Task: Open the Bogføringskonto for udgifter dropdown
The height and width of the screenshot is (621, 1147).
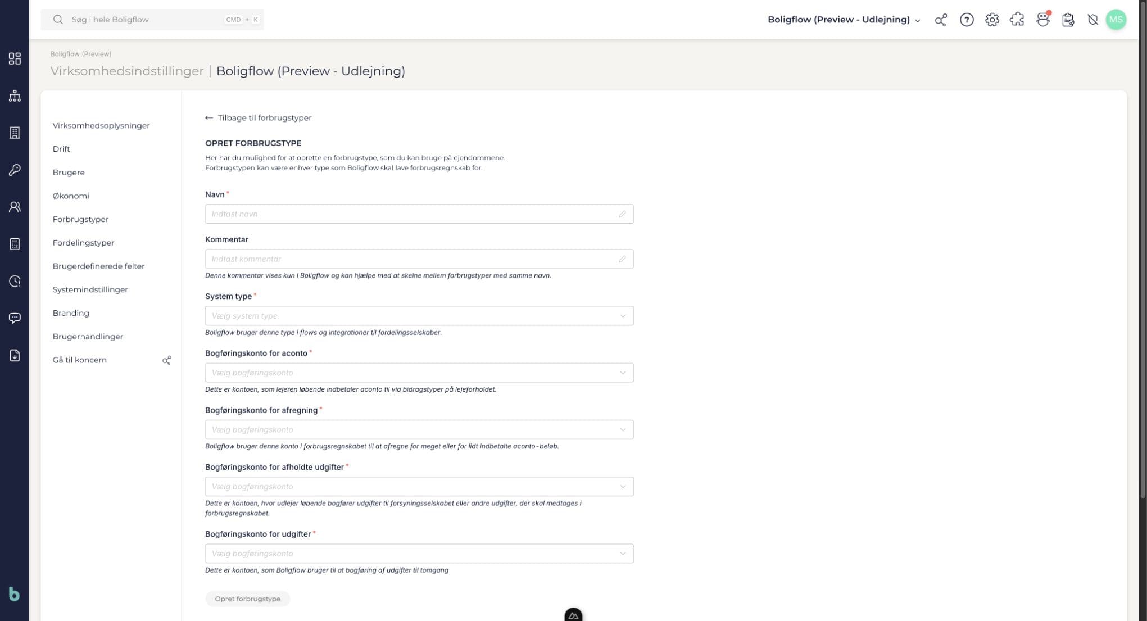Action: tap(419, 553)
